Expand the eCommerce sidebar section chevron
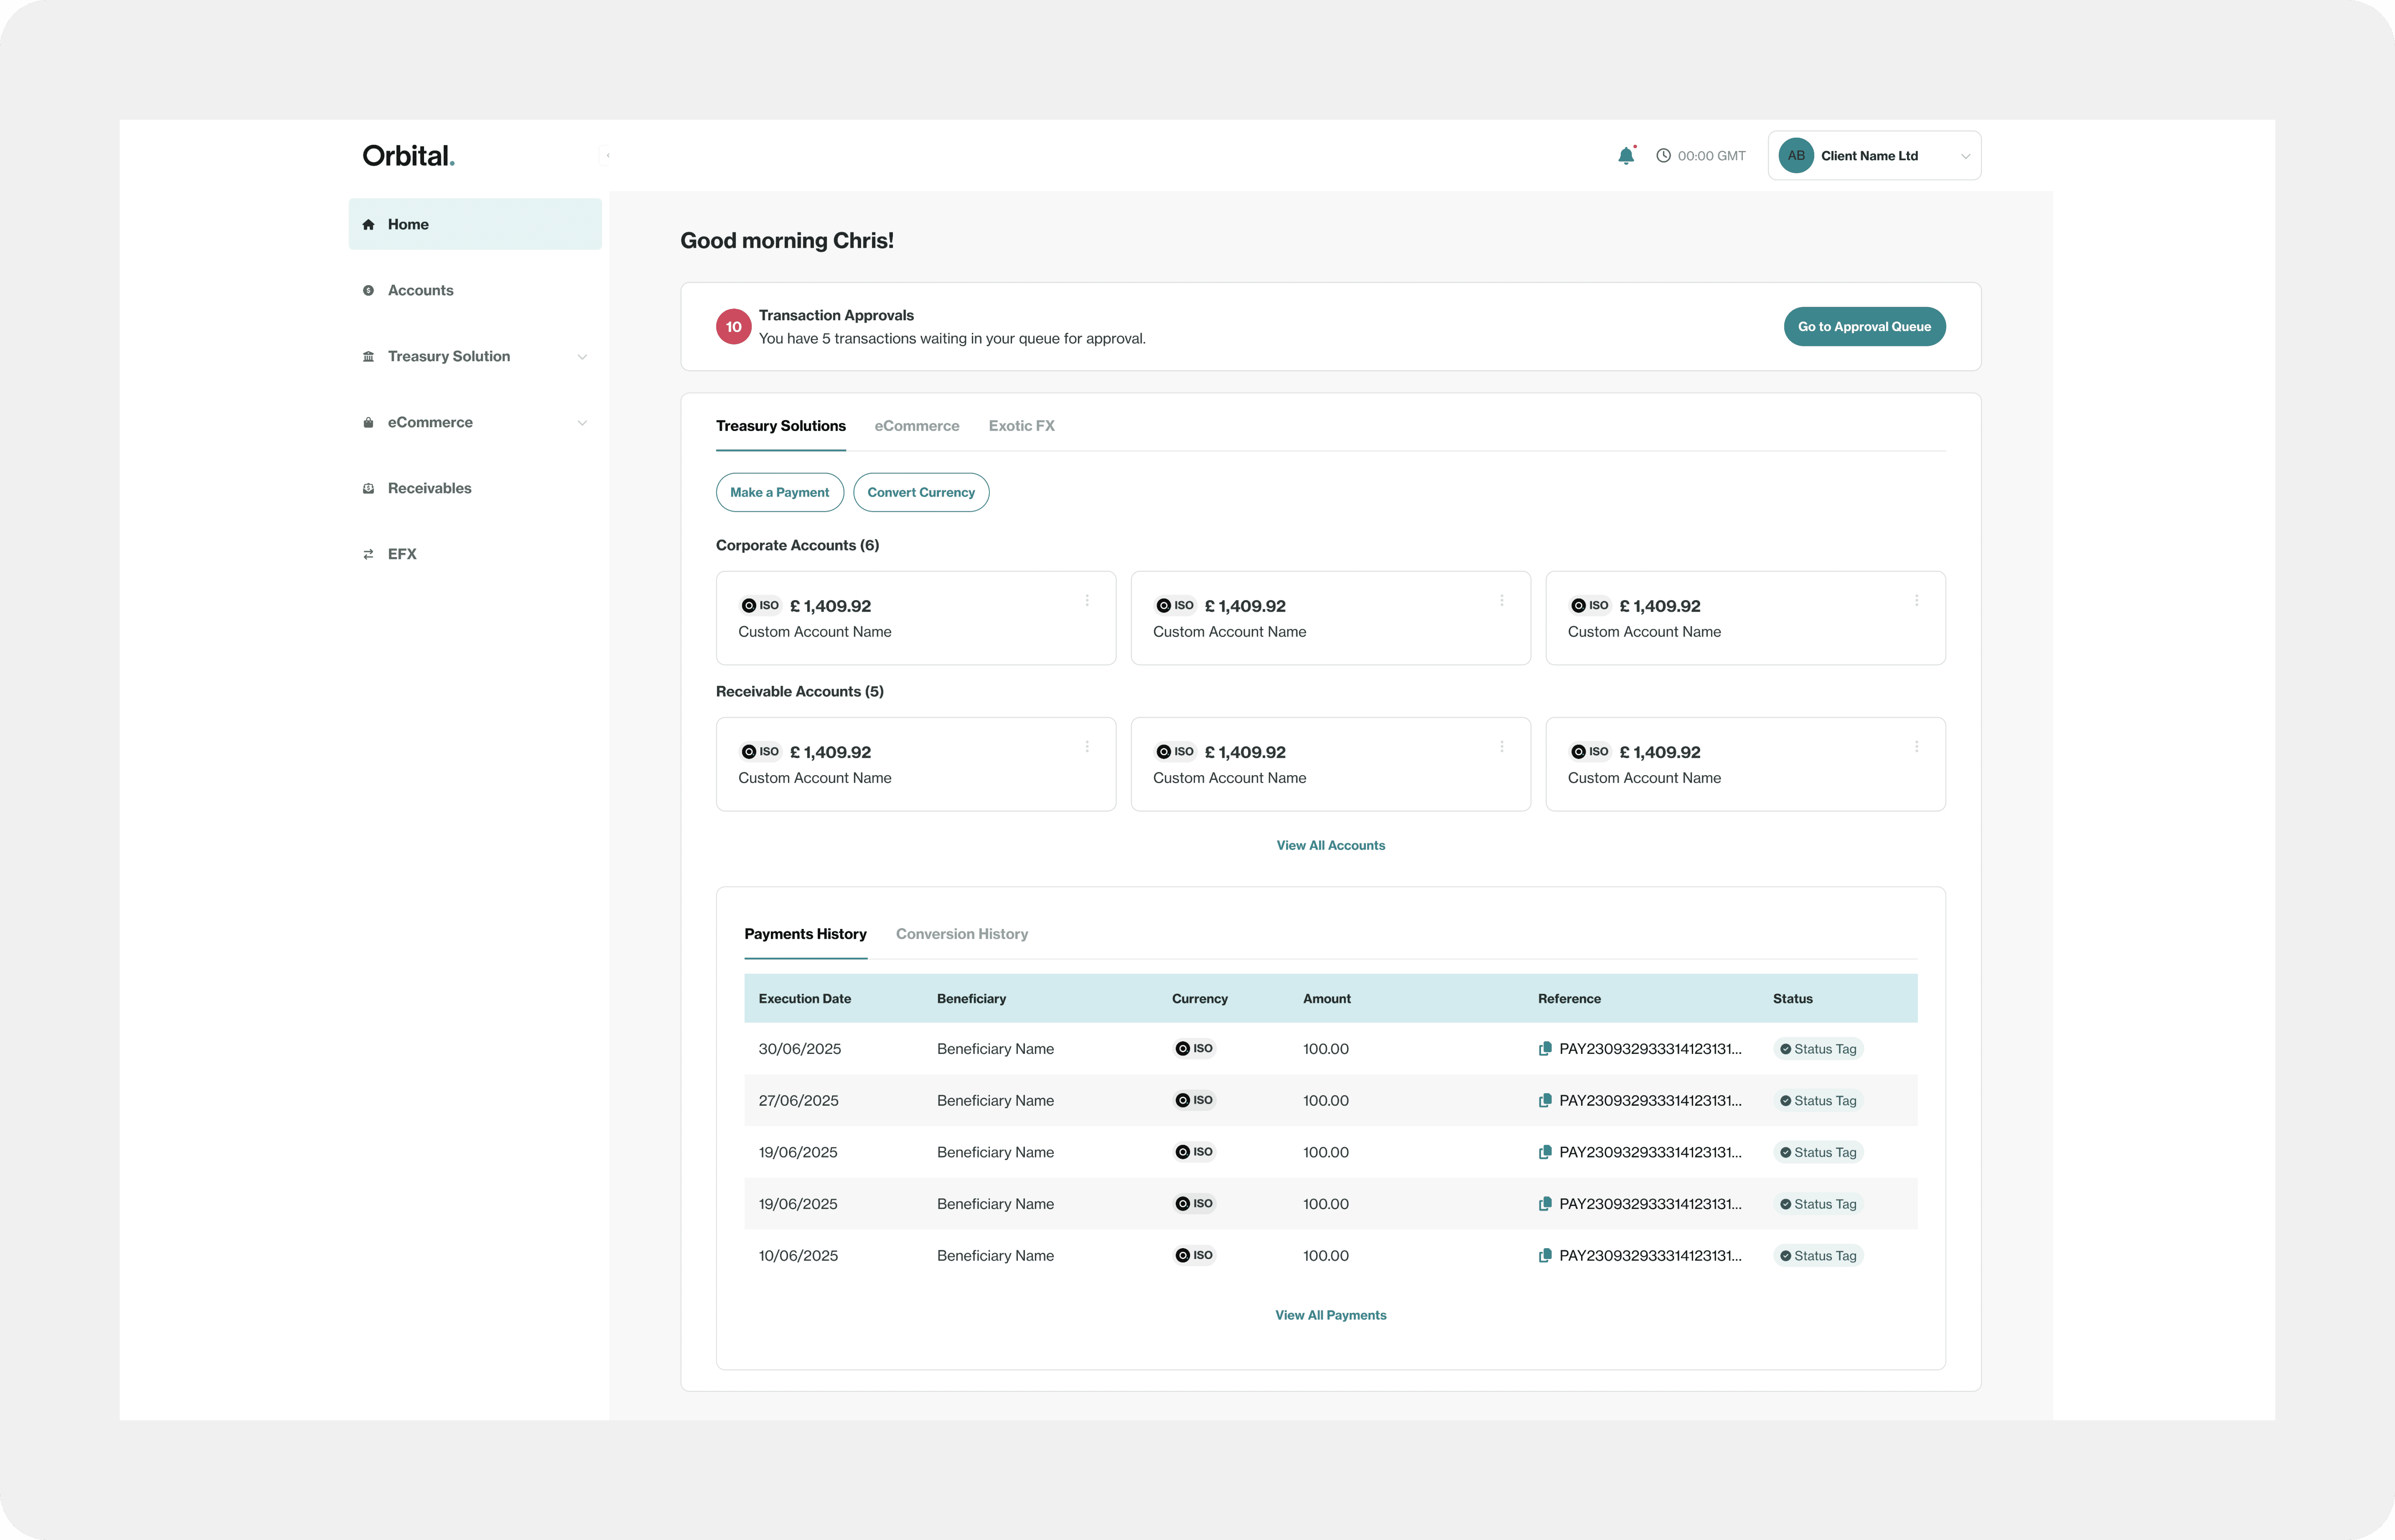The image size is (2395, 1540). point(582,423)
